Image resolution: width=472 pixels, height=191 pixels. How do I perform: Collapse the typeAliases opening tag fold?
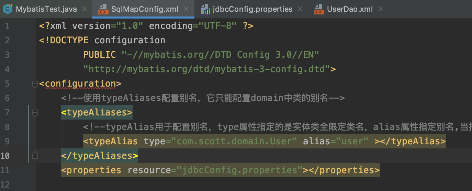point(35,113)
